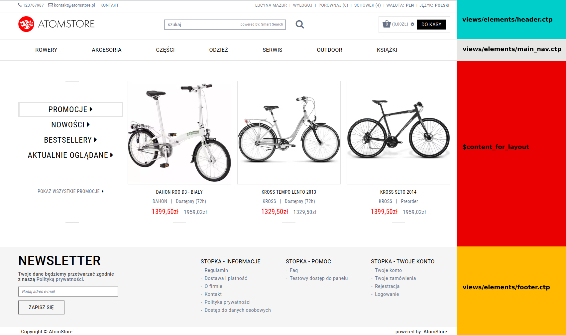This screenshot has width=566, height=335.
Task: Click the szukaj search field
Action: click(225, 25)
